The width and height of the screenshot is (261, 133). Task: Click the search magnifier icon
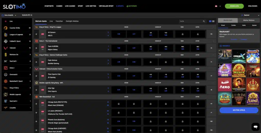point(204,21)
